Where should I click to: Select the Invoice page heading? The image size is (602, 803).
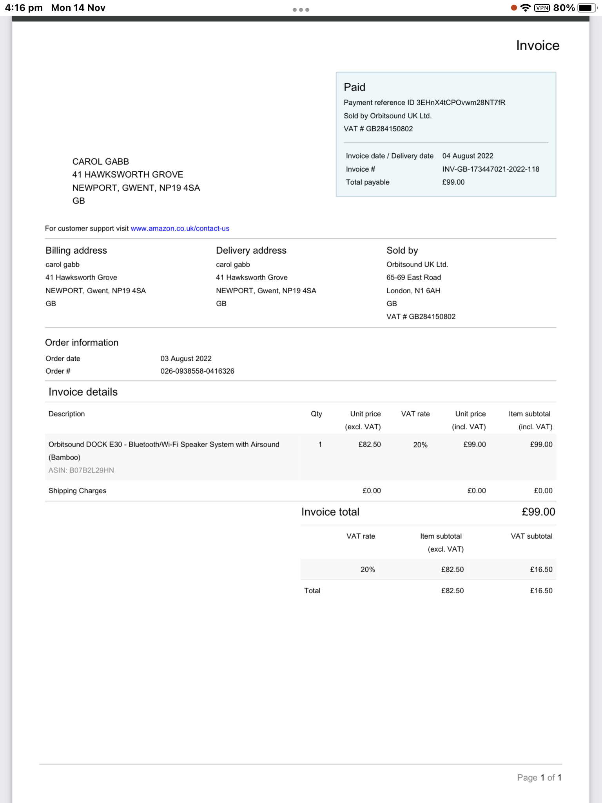(x=538, y=45)
